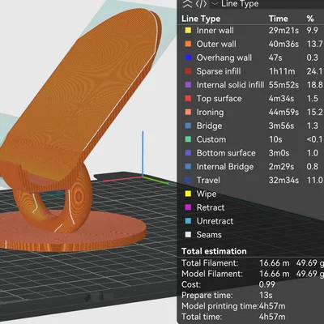Select the Internal Bridge label
324x324 pixels.
[225, 167]
